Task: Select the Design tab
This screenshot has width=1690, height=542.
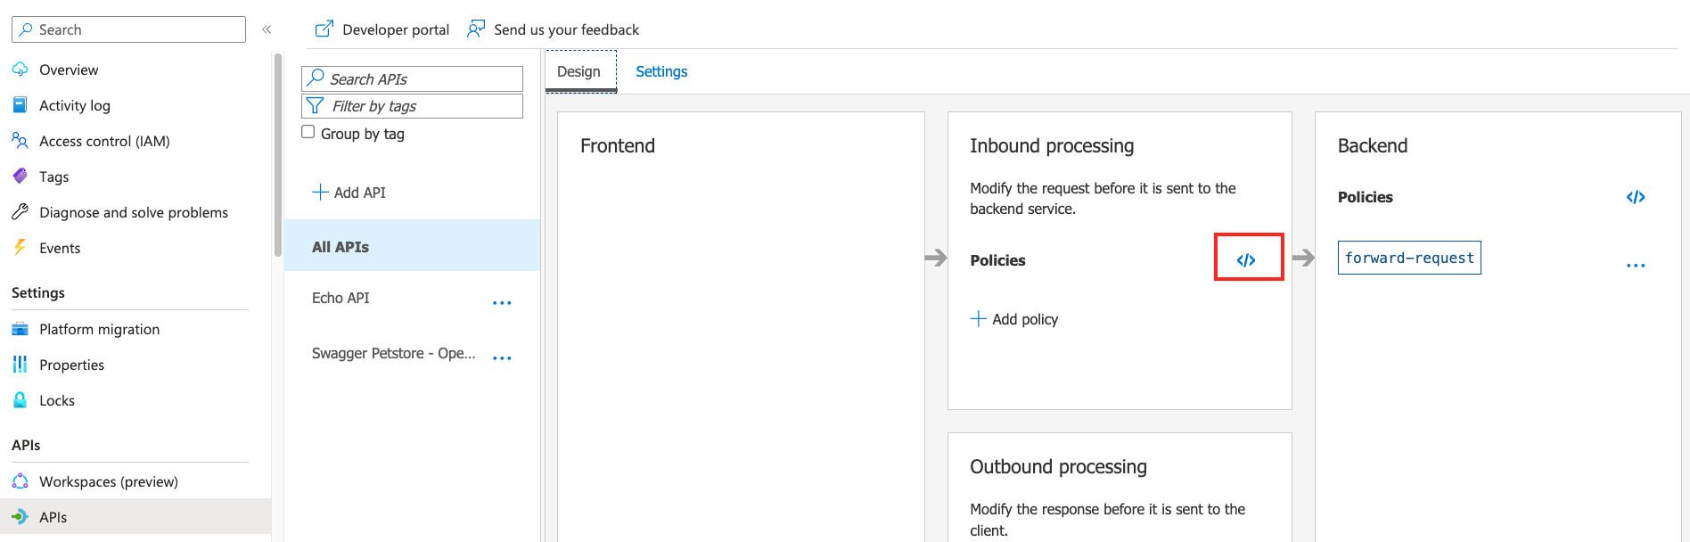Action: [579, 71]
